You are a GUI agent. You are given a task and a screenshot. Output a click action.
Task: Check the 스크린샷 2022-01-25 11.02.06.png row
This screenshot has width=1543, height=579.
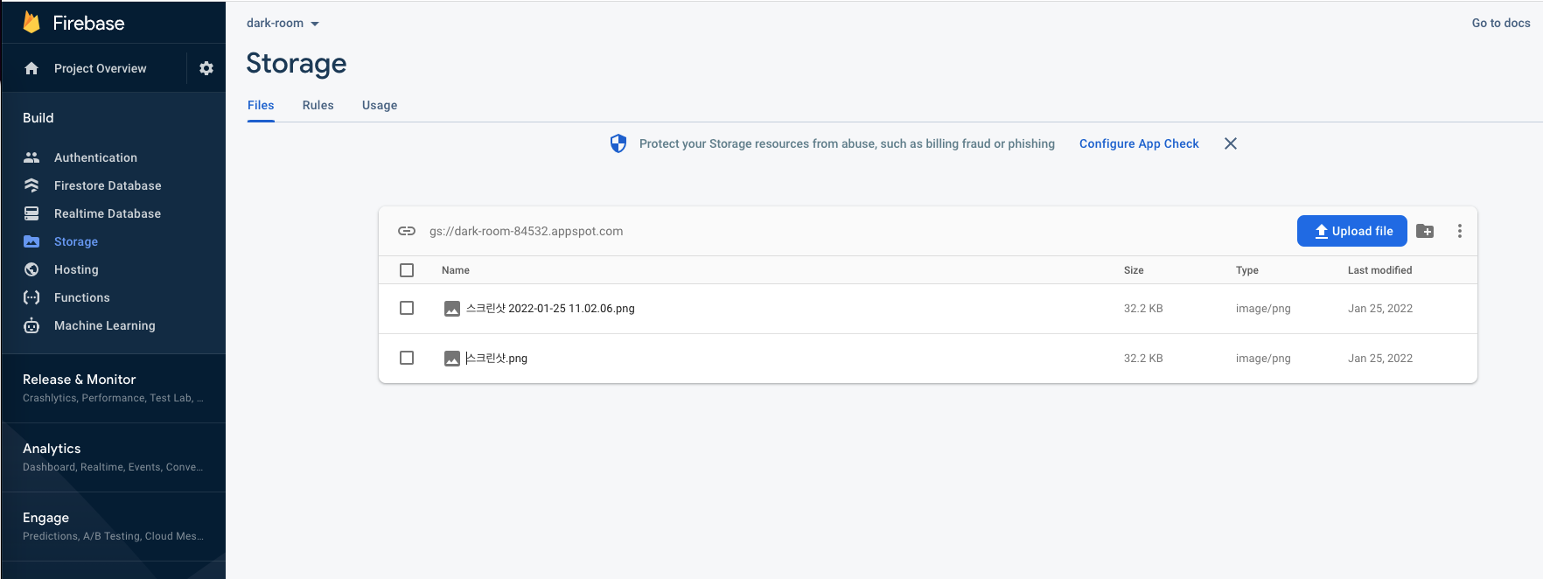click(x=407, y=308)
